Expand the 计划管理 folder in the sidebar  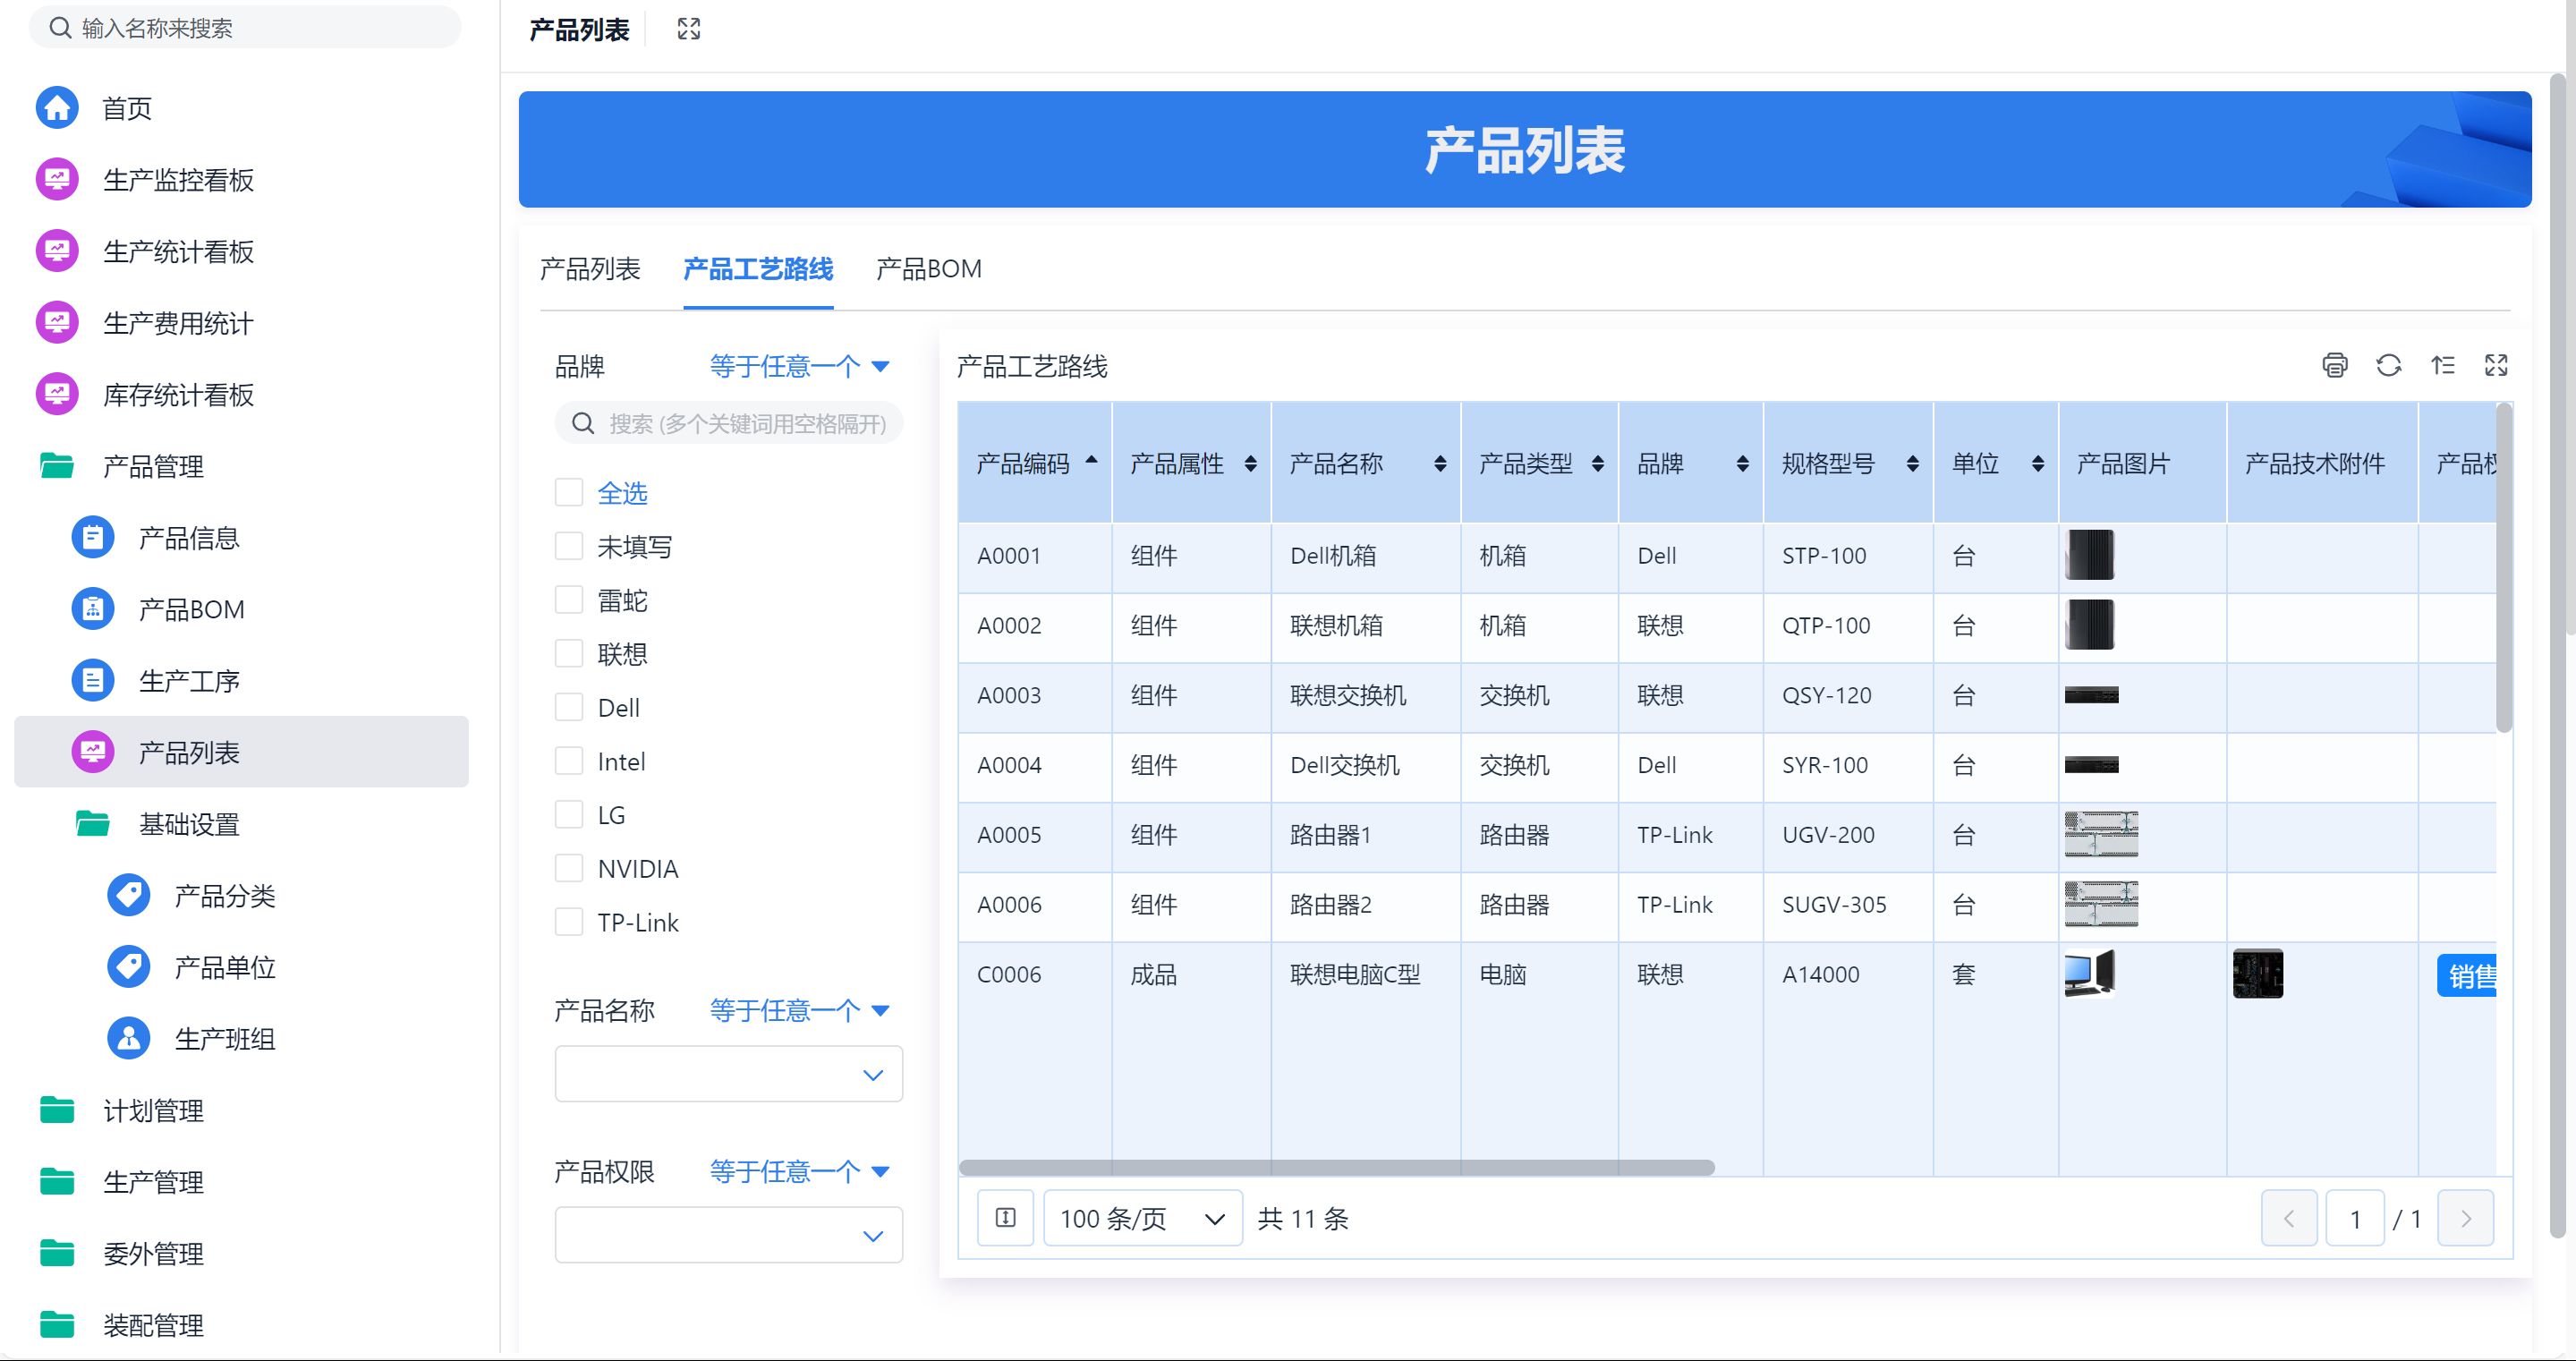(x=153, y=1110)
